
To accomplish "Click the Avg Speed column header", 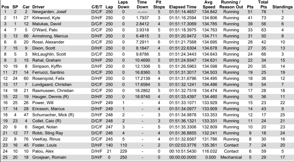I will tap(208, 5).
